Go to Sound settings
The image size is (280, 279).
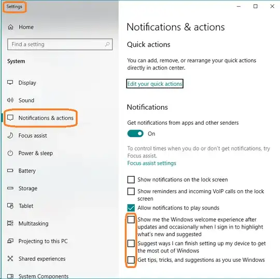tap(26, 100)
